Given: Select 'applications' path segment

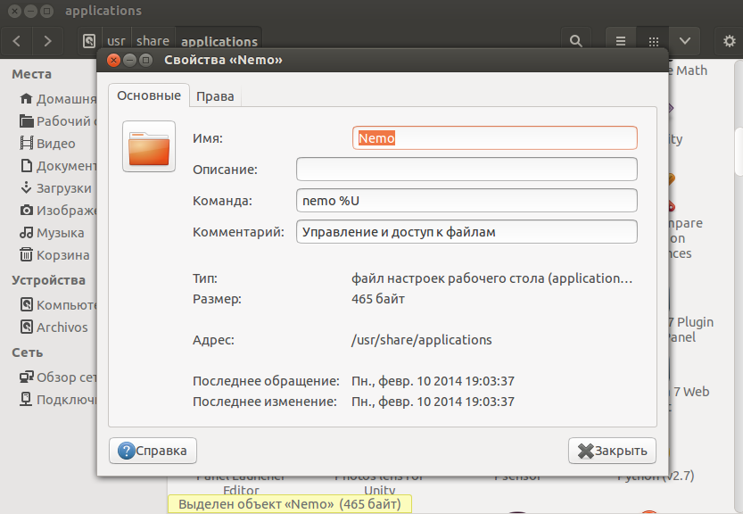Looking at the screenshot, I should (219, 41).
